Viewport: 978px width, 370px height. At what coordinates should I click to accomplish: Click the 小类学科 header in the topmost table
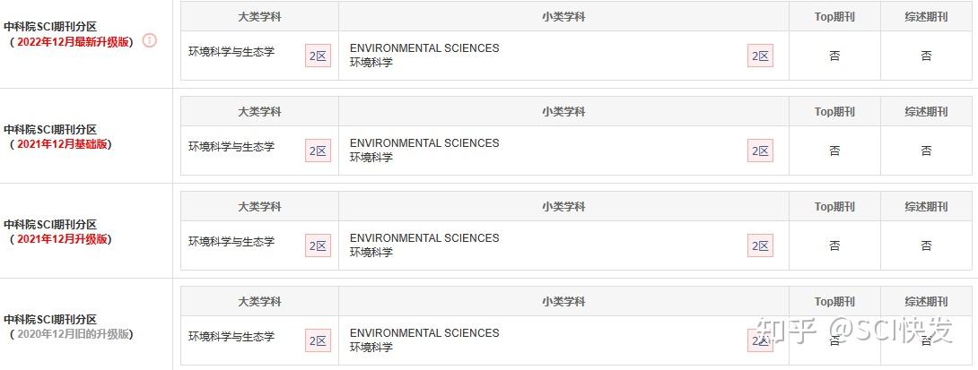[x=563, y=16]
